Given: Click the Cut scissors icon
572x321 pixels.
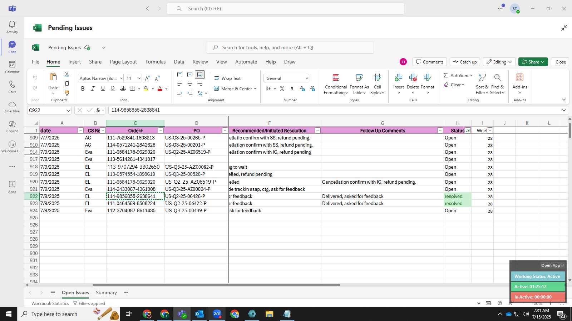Looking at the screenshot, I should [67, 75].
